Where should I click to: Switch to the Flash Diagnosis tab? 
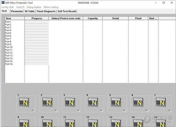point(46,11)
